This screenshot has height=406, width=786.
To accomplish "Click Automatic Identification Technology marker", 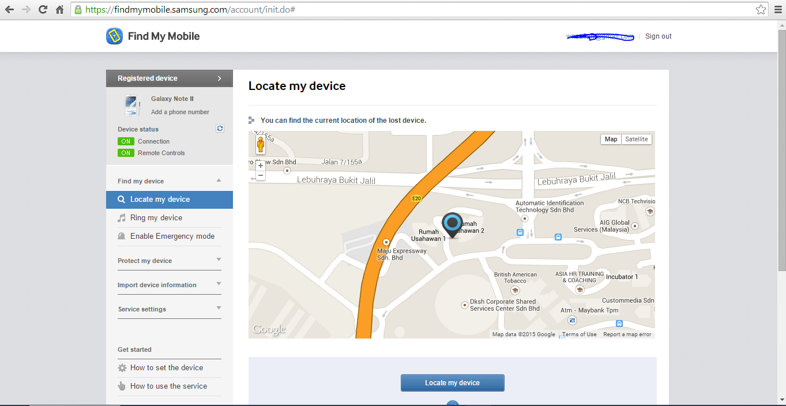I will (524, 219).
